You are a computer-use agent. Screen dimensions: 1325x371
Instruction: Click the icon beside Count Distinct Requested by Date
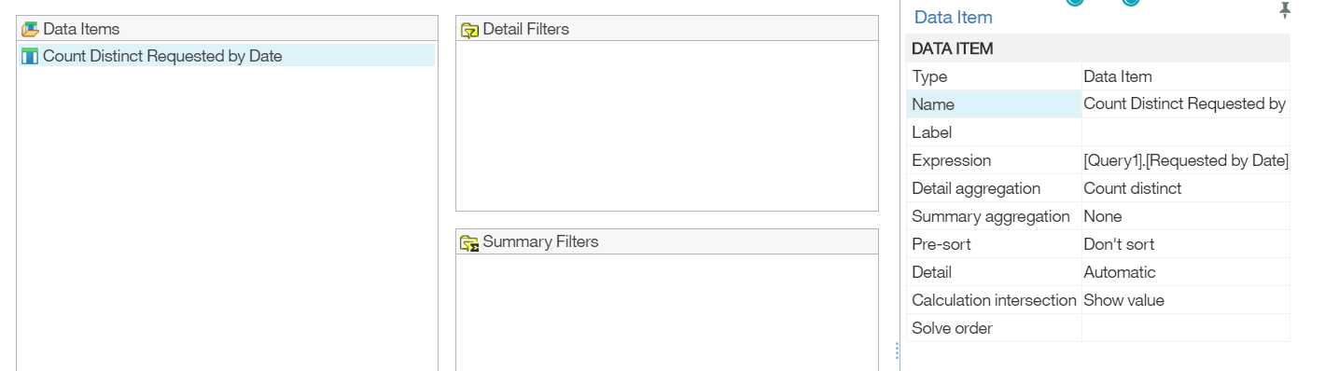coord(30,57)
